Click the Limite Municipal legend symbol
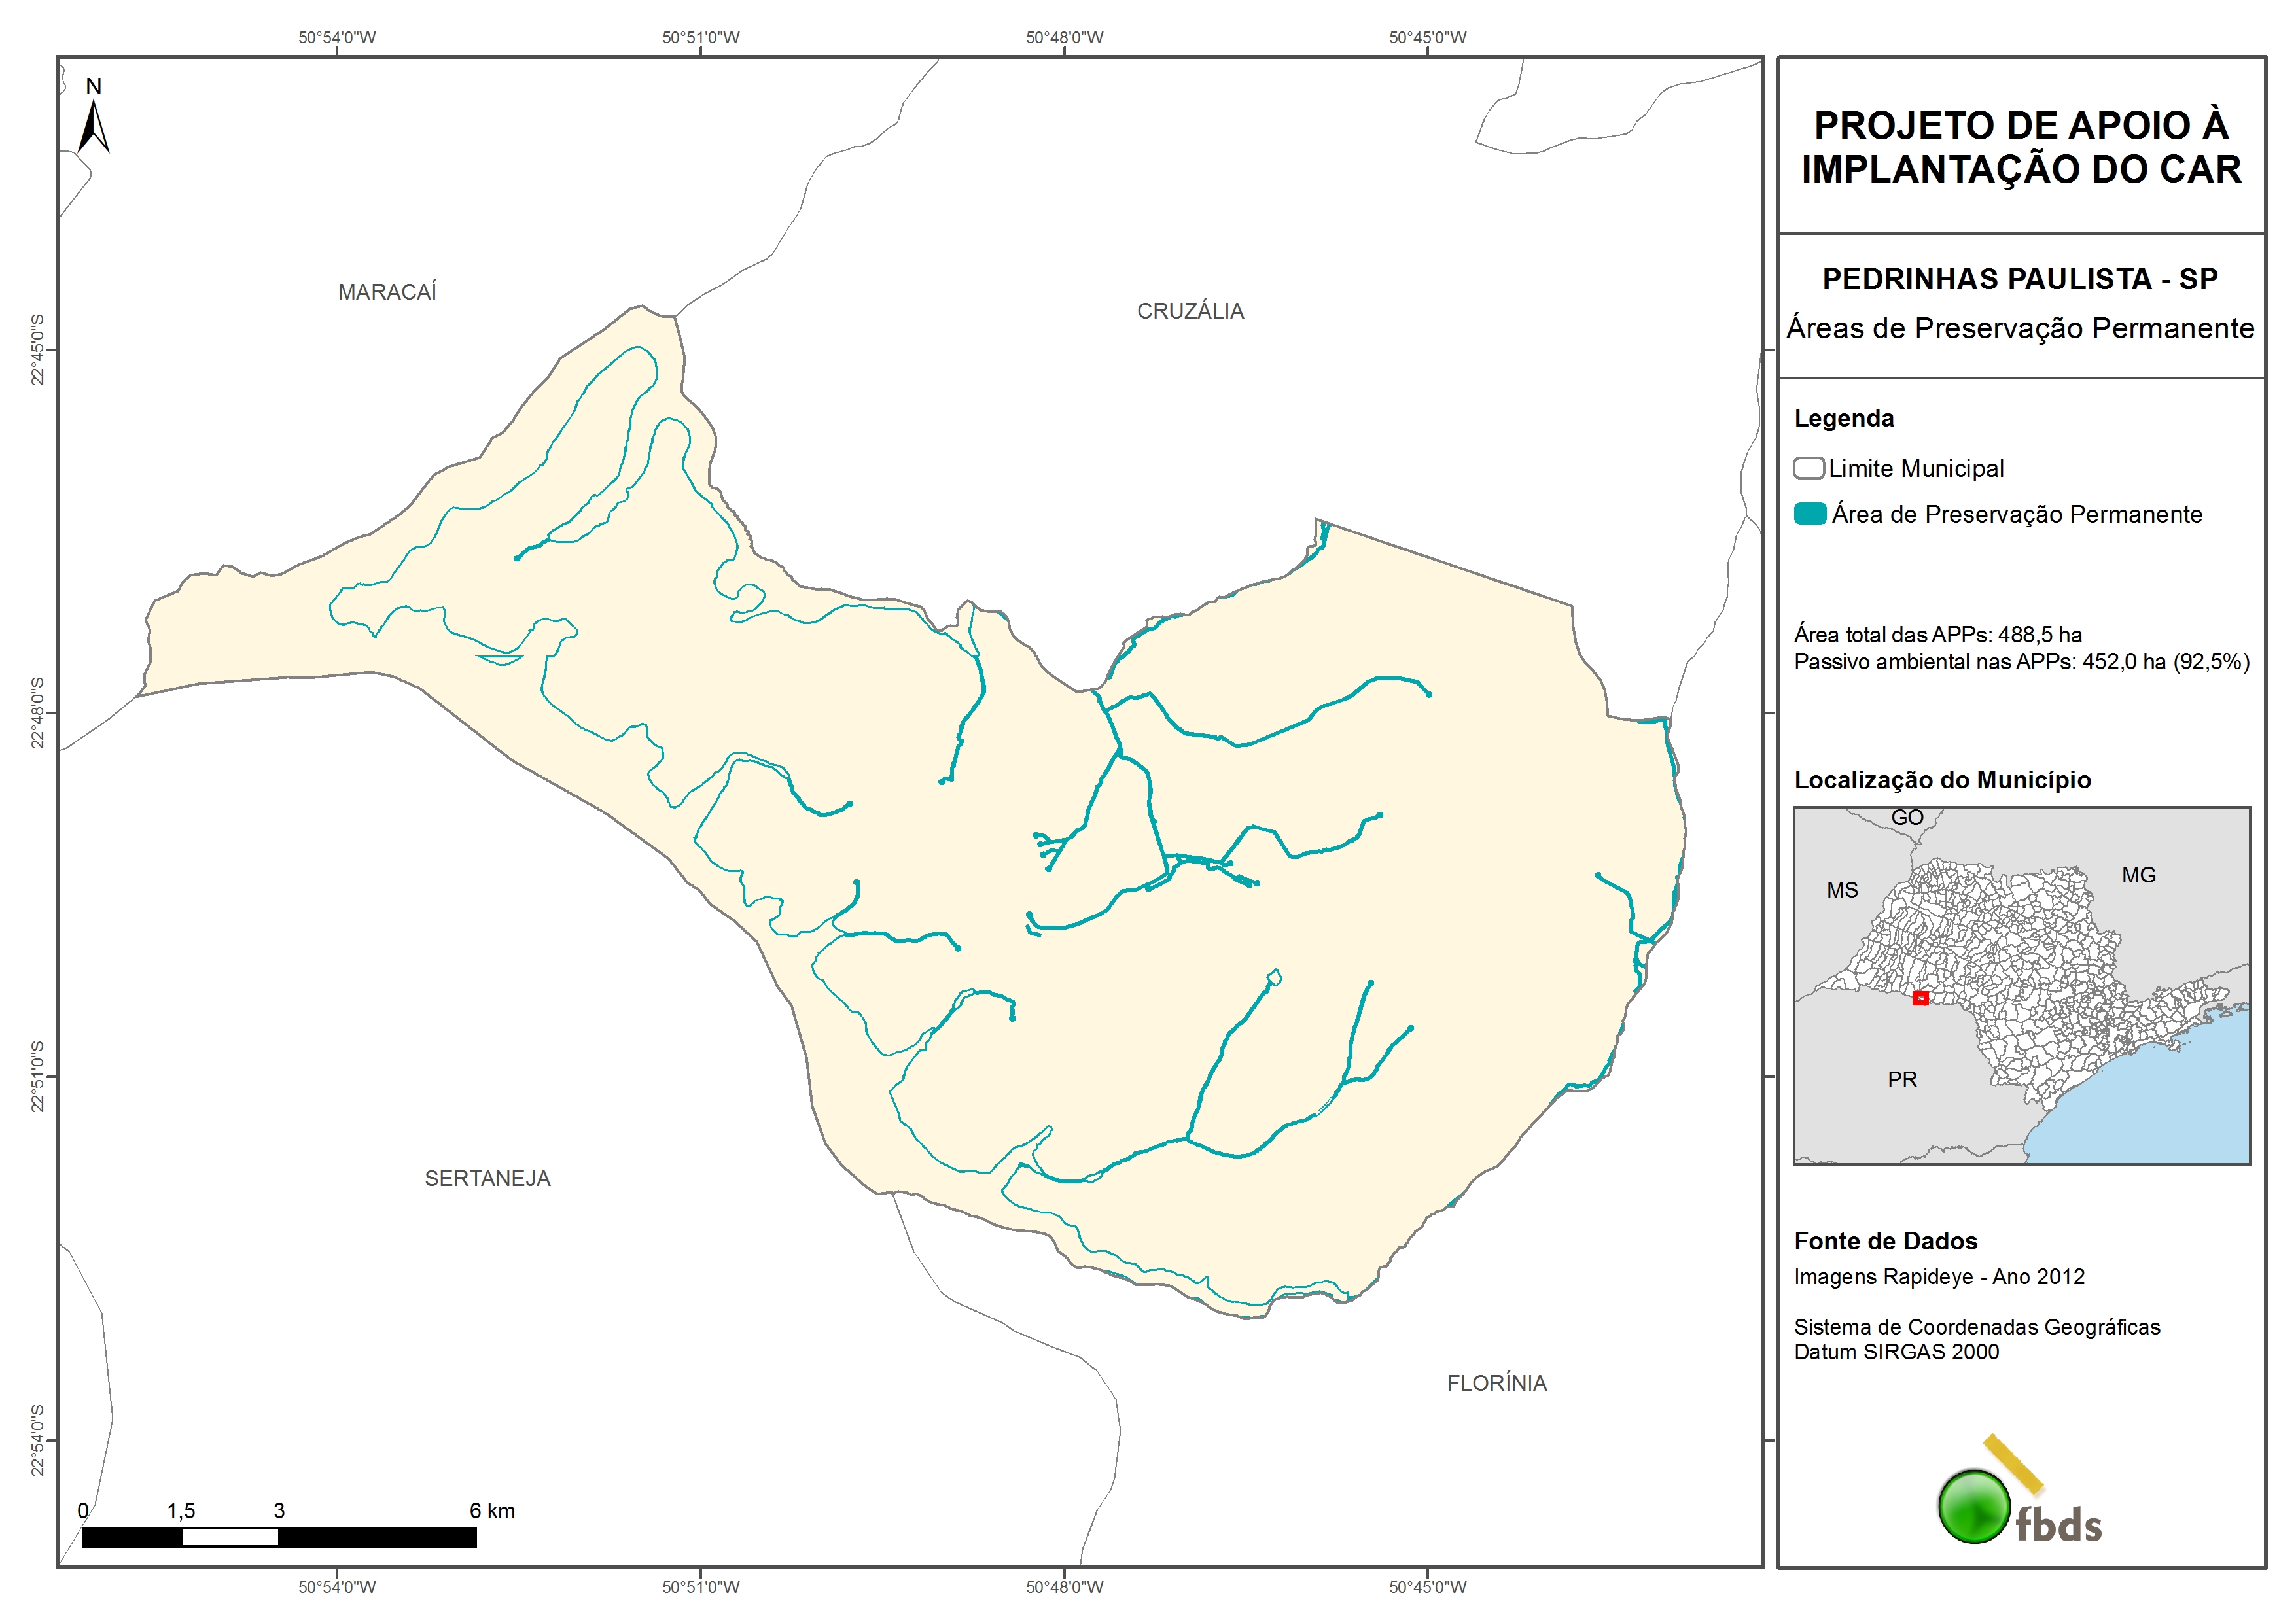 (1808, 468)
